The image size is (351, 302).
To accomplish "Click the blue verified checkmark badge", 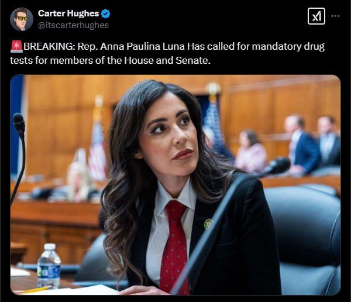I will [x=105, y=13].
